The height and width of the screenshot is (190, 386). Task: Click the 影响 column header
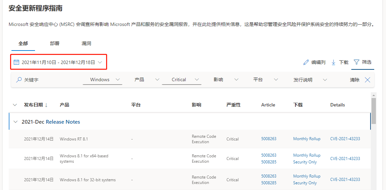pos(196,105)
